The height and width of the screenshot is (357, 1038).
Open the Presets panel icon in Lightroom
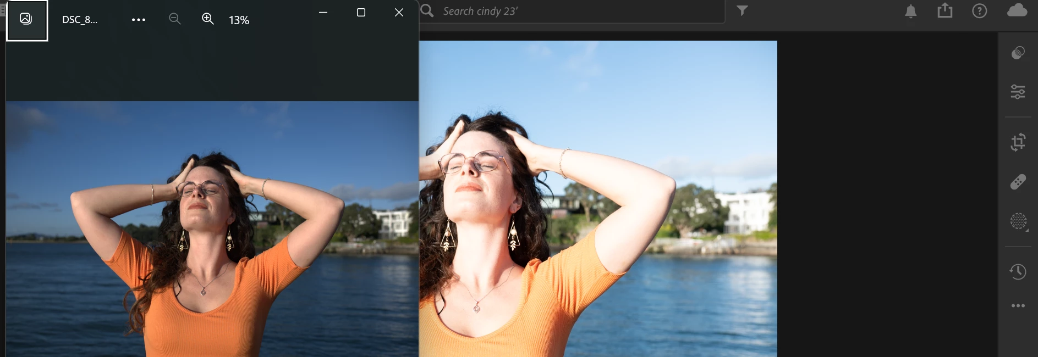tap(1018, 53)
